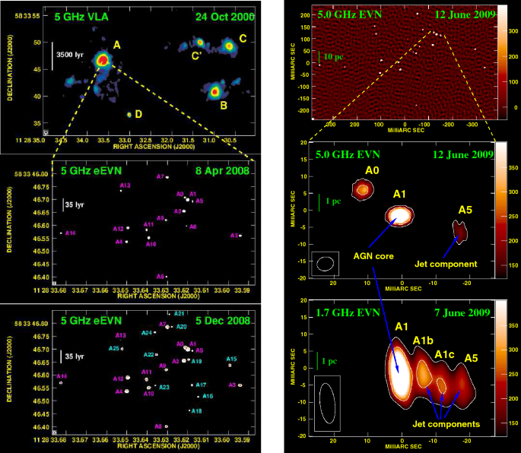
Task: Click the "Jet components" plural text
Action: coord(446,424)
